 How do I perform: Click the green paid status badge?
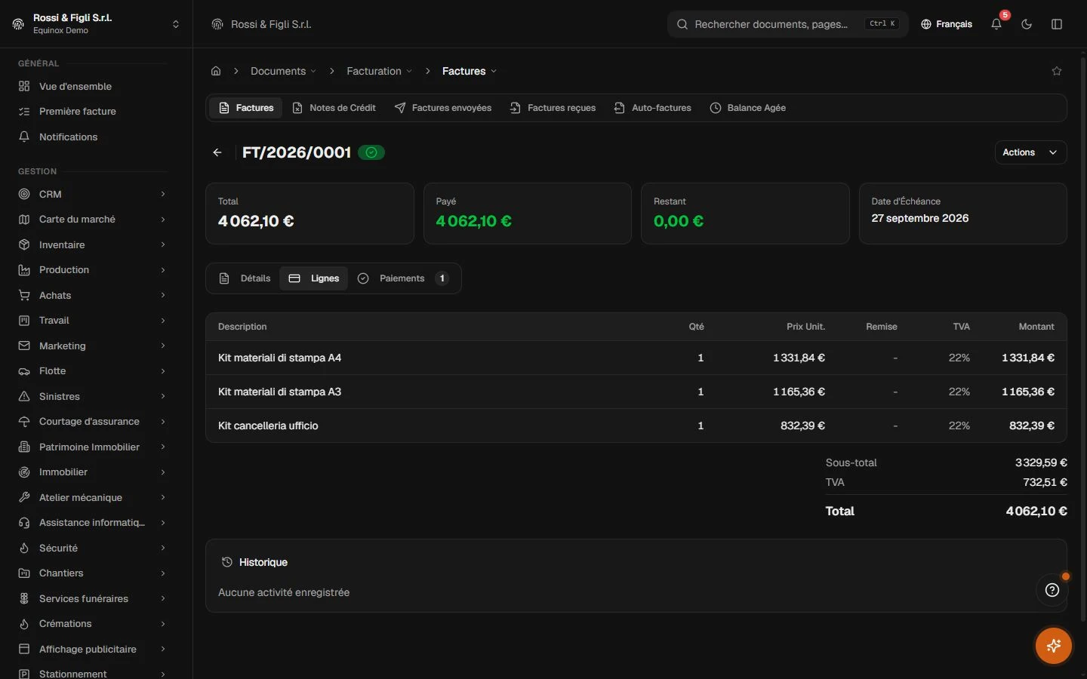pyautogui.click(x=371, y=152)
